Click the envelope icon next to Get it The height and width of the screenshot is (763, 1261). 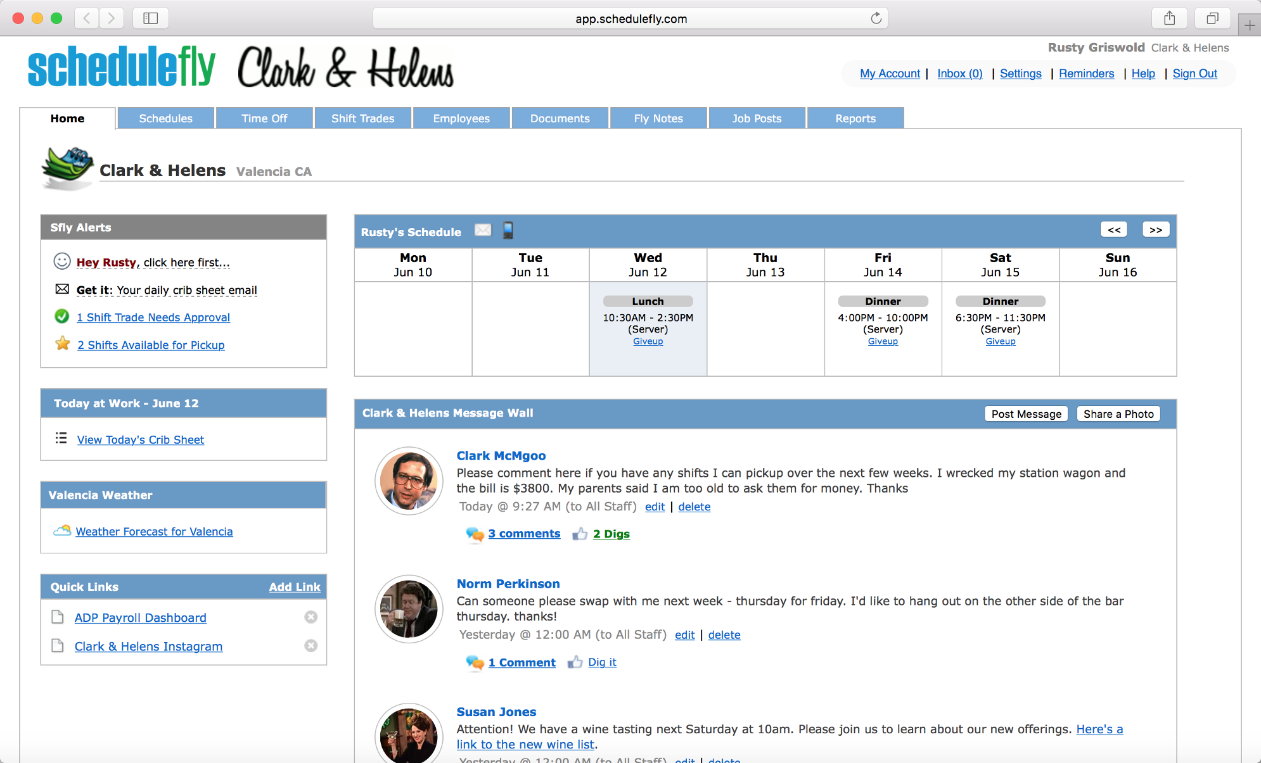coord(62,289)
